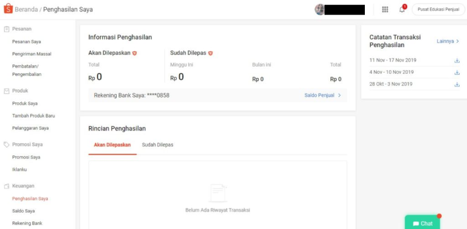The width and height of the screenshot is (467, 229).
Task: Open Tambah Produk Baru menu item
Action: pyautogui.click(x=33, y=116)
